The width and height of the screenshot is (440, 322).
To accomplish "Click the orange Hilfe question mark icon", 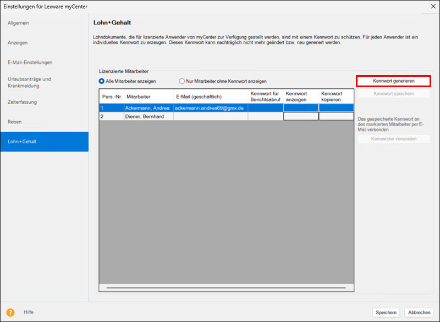I will click(x=10, y=312).
